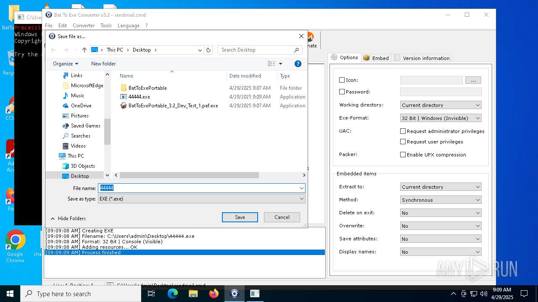538x302 pixels.
Task: Open the Edit menu
Action: (63, 26)
